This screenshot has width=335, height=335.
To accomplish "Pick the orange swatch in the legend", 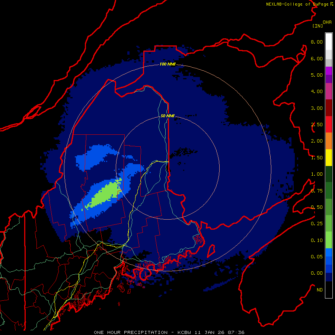I will (329, 141).
